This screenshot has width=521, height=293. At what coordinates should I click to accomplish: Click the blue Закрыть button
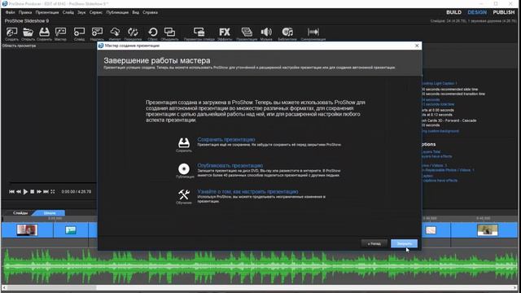point(404,243)
